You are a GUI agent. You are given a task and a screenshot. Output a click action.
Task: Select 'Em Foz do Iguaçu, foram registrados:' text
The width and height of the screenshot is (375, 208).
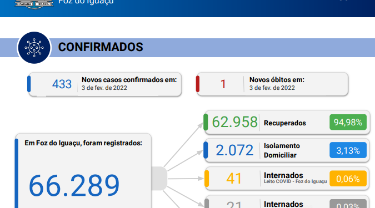(83, 143)
